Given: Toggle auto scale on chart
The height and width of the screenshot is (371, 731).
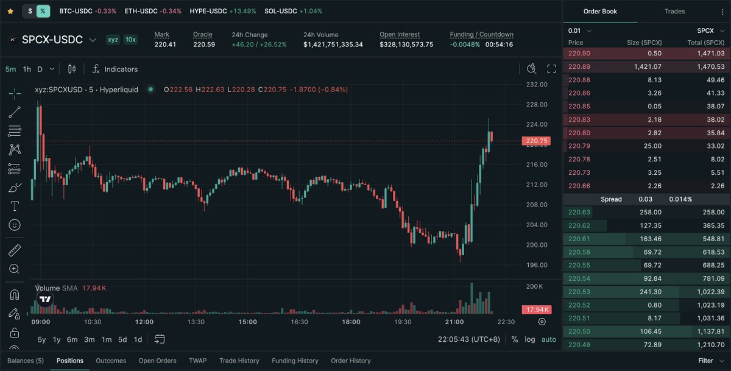Looking at the screenshot, I should click(x=549, y=339).
